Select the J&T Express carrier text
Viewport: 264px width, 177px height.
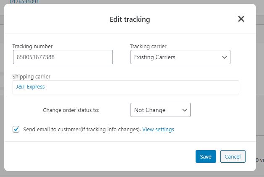point(30,87)
